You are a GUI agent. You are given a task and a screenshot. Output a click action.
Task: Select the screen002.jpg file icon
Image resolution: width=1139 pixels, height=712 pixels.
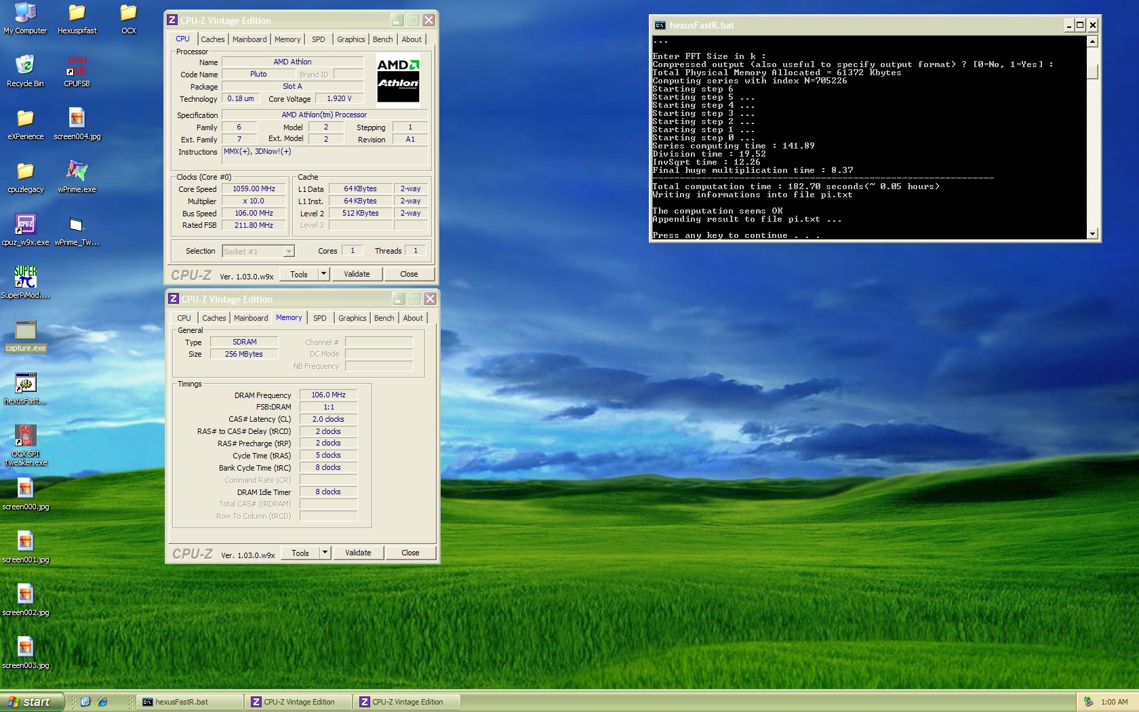pyautogui.click(x=25, y=601)
